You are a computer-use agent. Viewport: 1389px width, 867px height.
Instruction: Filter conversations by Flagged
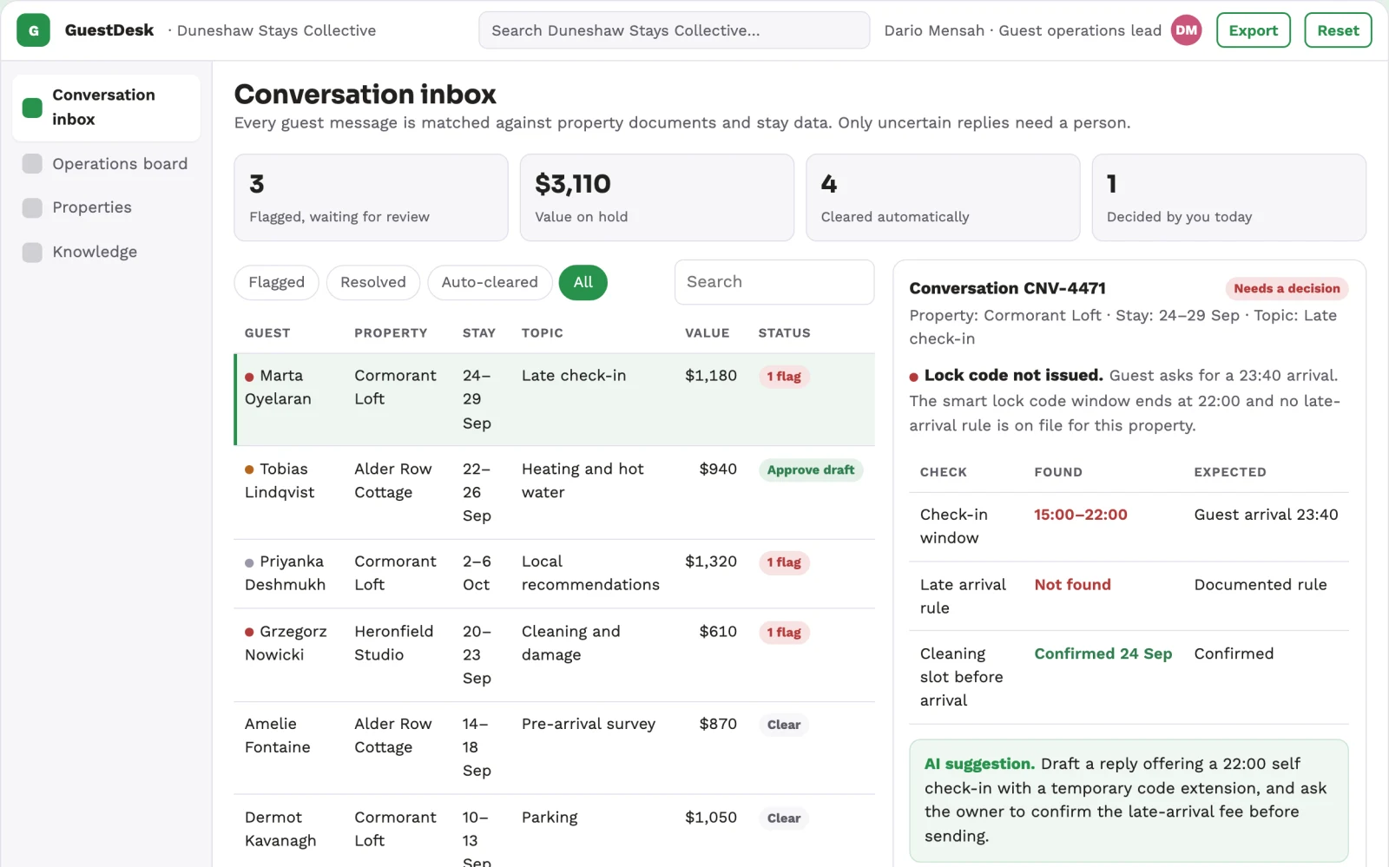[276, 282]
